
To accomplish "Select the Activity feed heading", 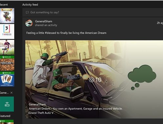I will [x=30, y=5].
